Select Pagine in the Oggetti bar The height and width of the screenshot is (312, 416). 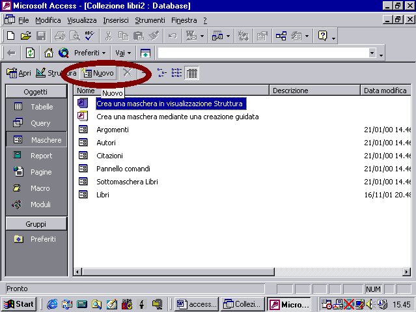(x=36, y=172)
